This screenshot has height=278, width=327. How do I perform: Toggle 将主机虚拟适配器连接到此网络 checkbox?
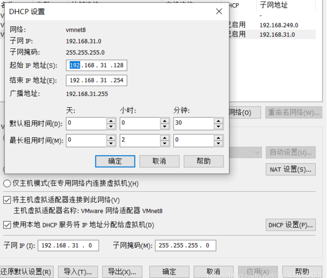pos(7,200)
